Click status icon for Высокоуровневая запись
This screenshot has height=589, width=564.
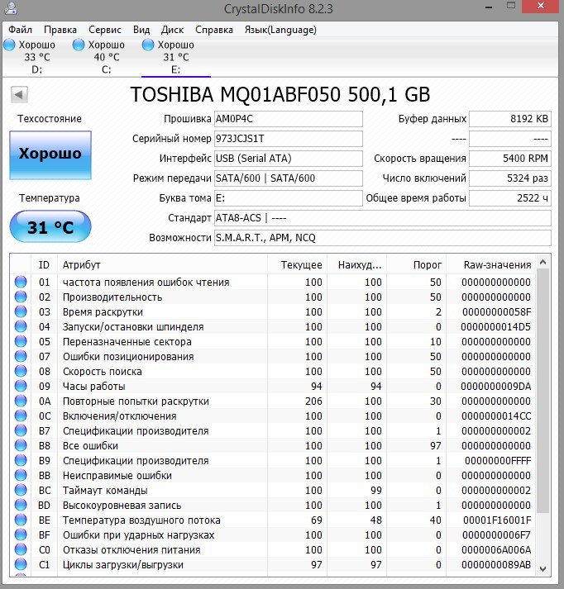coord(21,505)
